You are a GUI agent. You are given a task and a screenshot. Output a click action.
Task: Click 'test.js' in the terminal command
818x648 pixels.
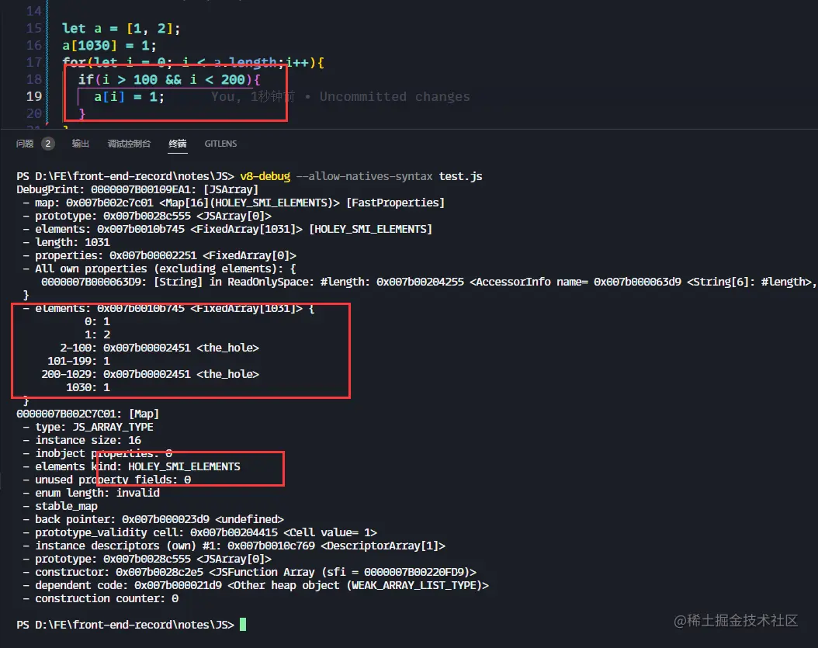pos(460,176)
